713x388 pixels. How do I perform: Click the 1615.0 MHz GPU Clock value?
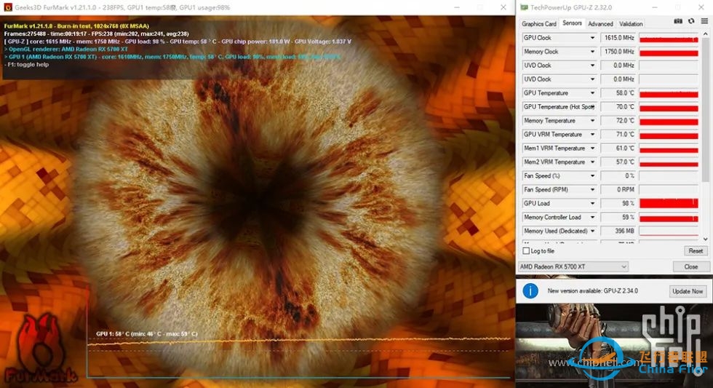(618, 38)
